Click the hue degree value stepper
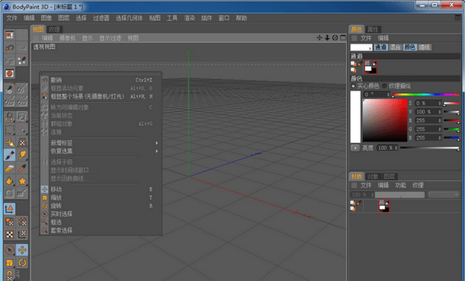Screen dimensions: 465x281 (x=388, y=94)
